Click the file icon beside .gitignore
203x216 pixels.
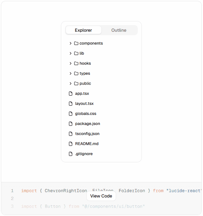pyautogui.click(x=71, y=154)
